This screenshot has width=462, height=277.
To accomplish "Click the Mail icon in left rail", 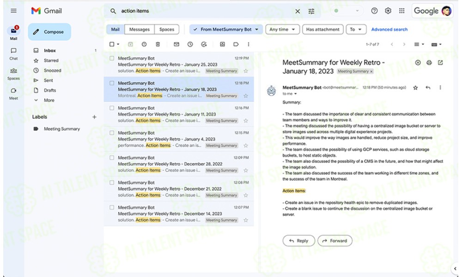I will [x=13, y=30].
